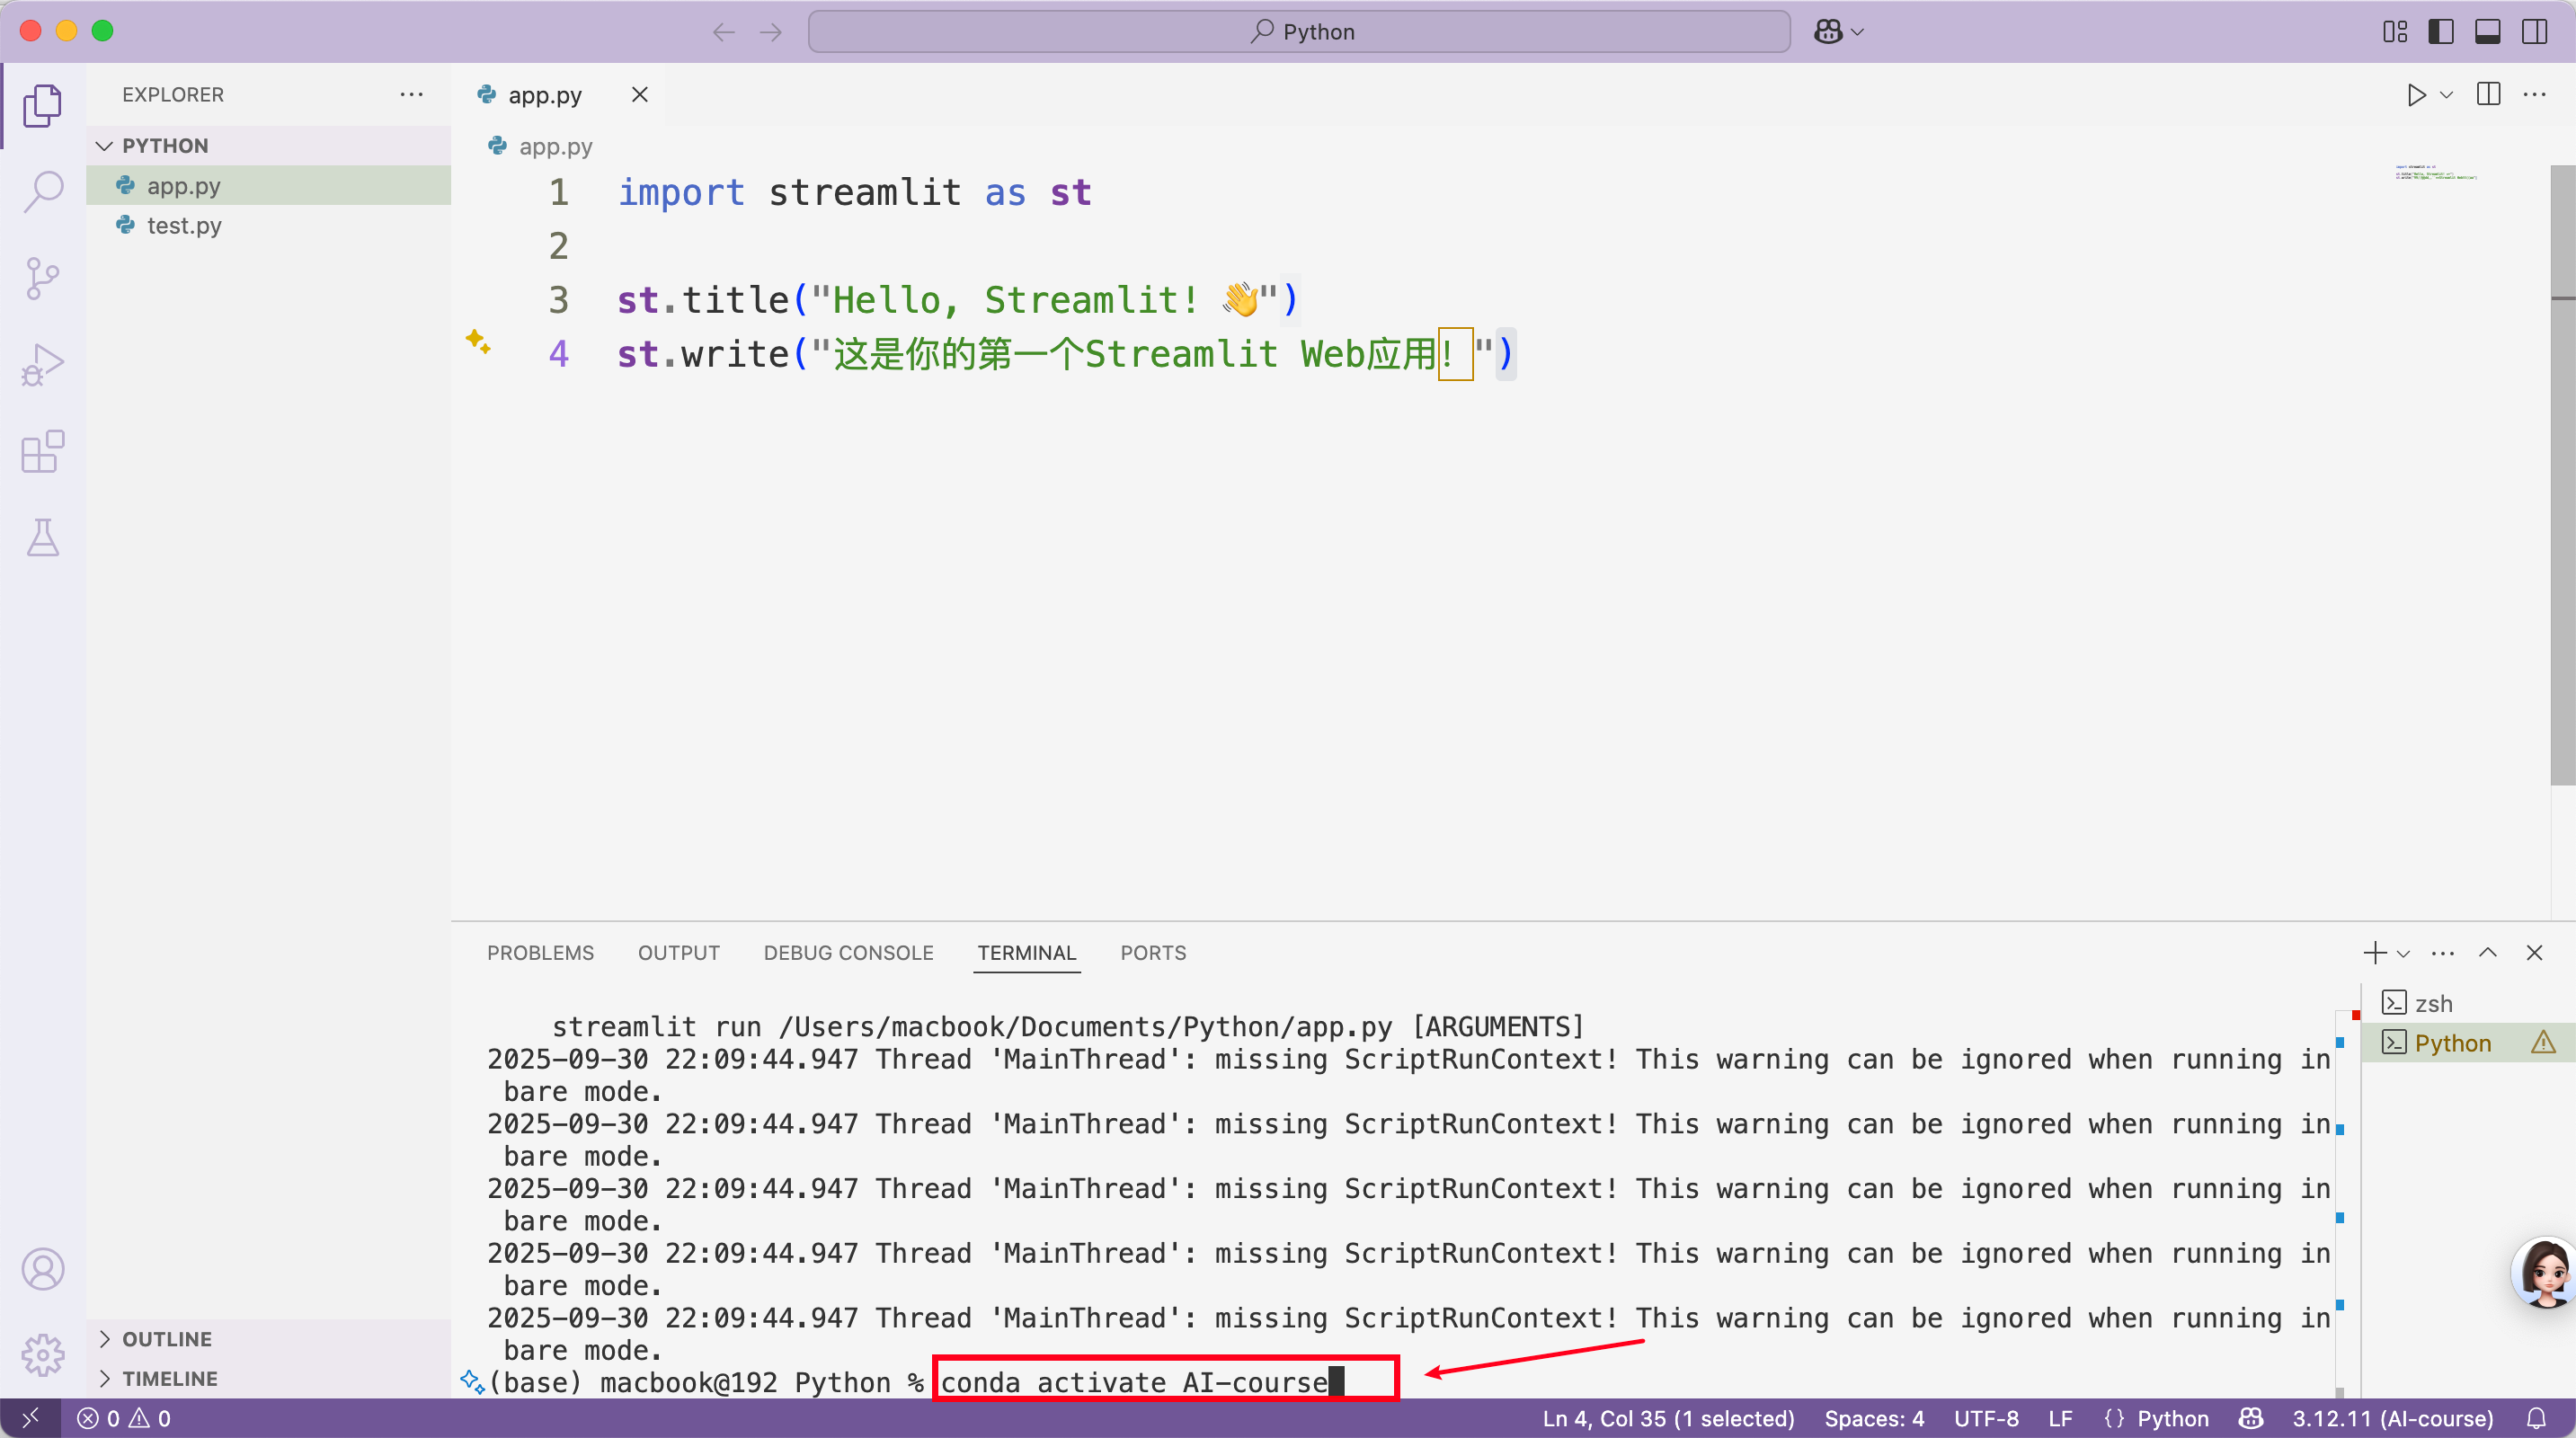The width and height of the screenshot is (2576, 1438).
Task: Open the Testing flask icon view
Action: [x=43, y=538]
